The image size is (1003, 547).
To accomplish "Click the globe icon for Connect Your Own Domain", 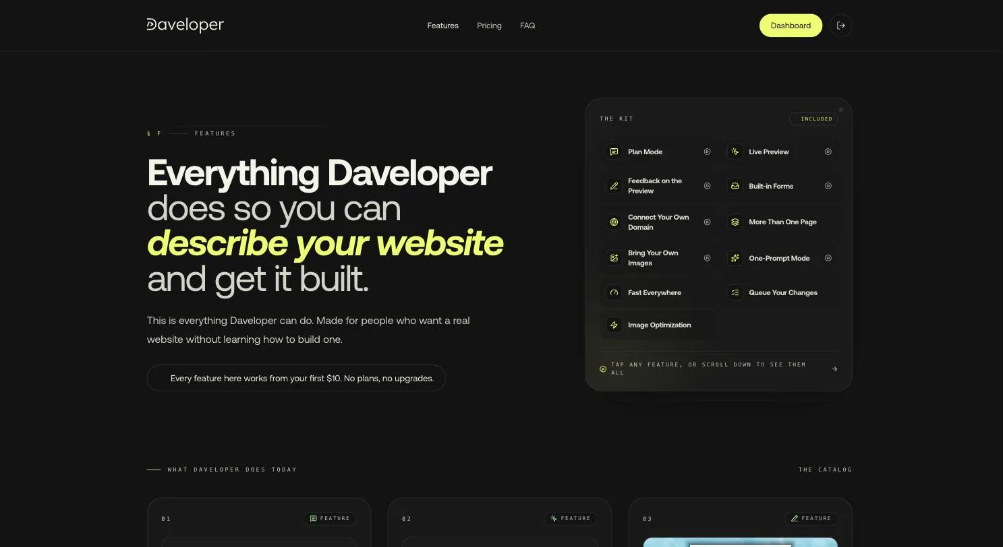I will point(614,222).
